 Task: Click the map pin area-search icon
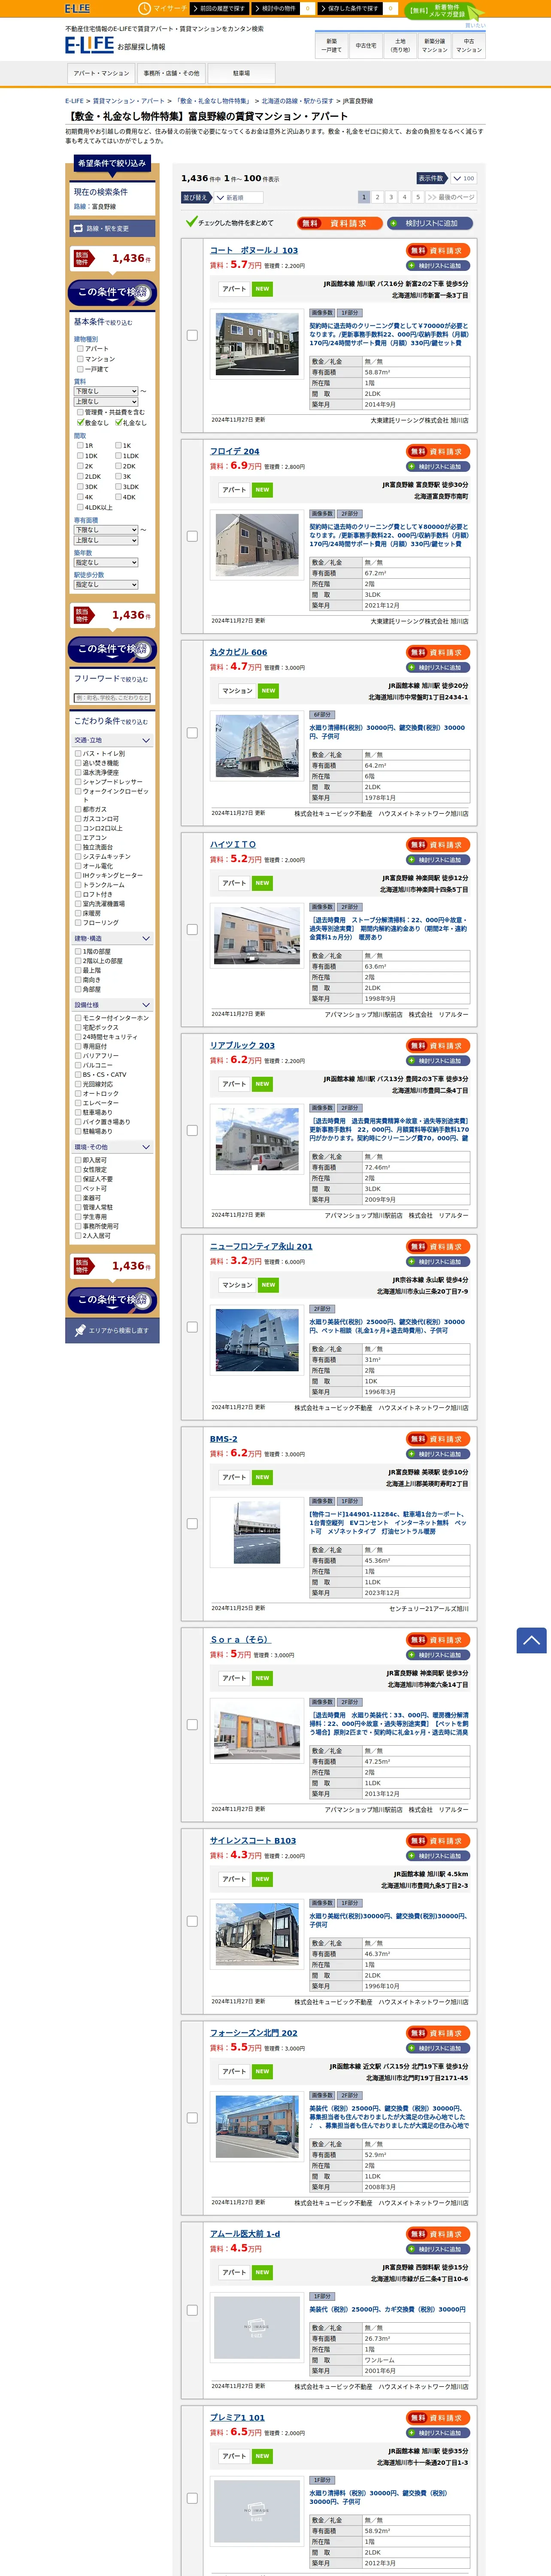point(80,1330)
